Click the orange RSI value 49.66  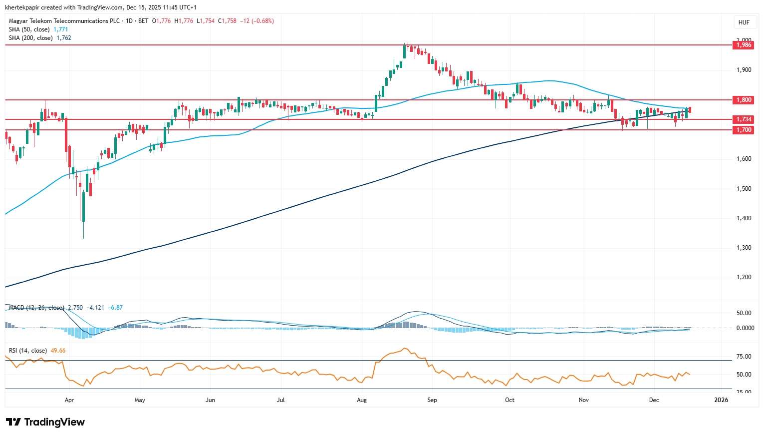[58, 351]
